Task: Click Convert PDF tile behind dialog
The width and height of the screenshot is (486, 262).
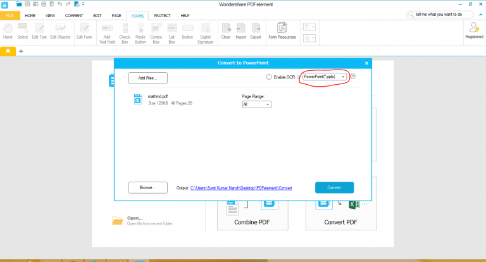Action: 341,215
